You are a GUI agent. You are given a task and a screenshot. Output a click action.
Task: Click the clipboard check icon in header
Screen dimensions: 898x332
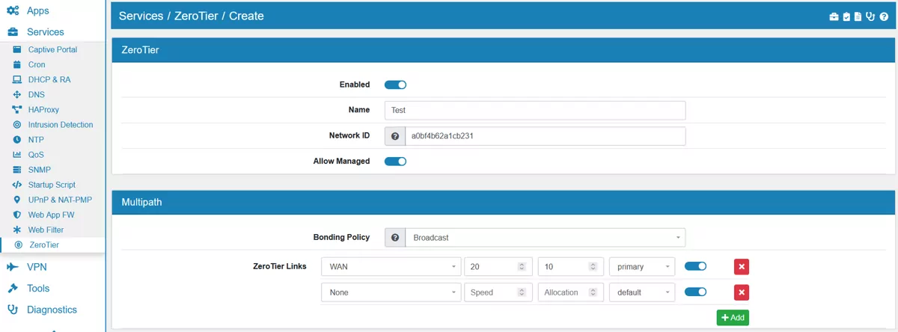pyautogui.click(x=846, y=16)
